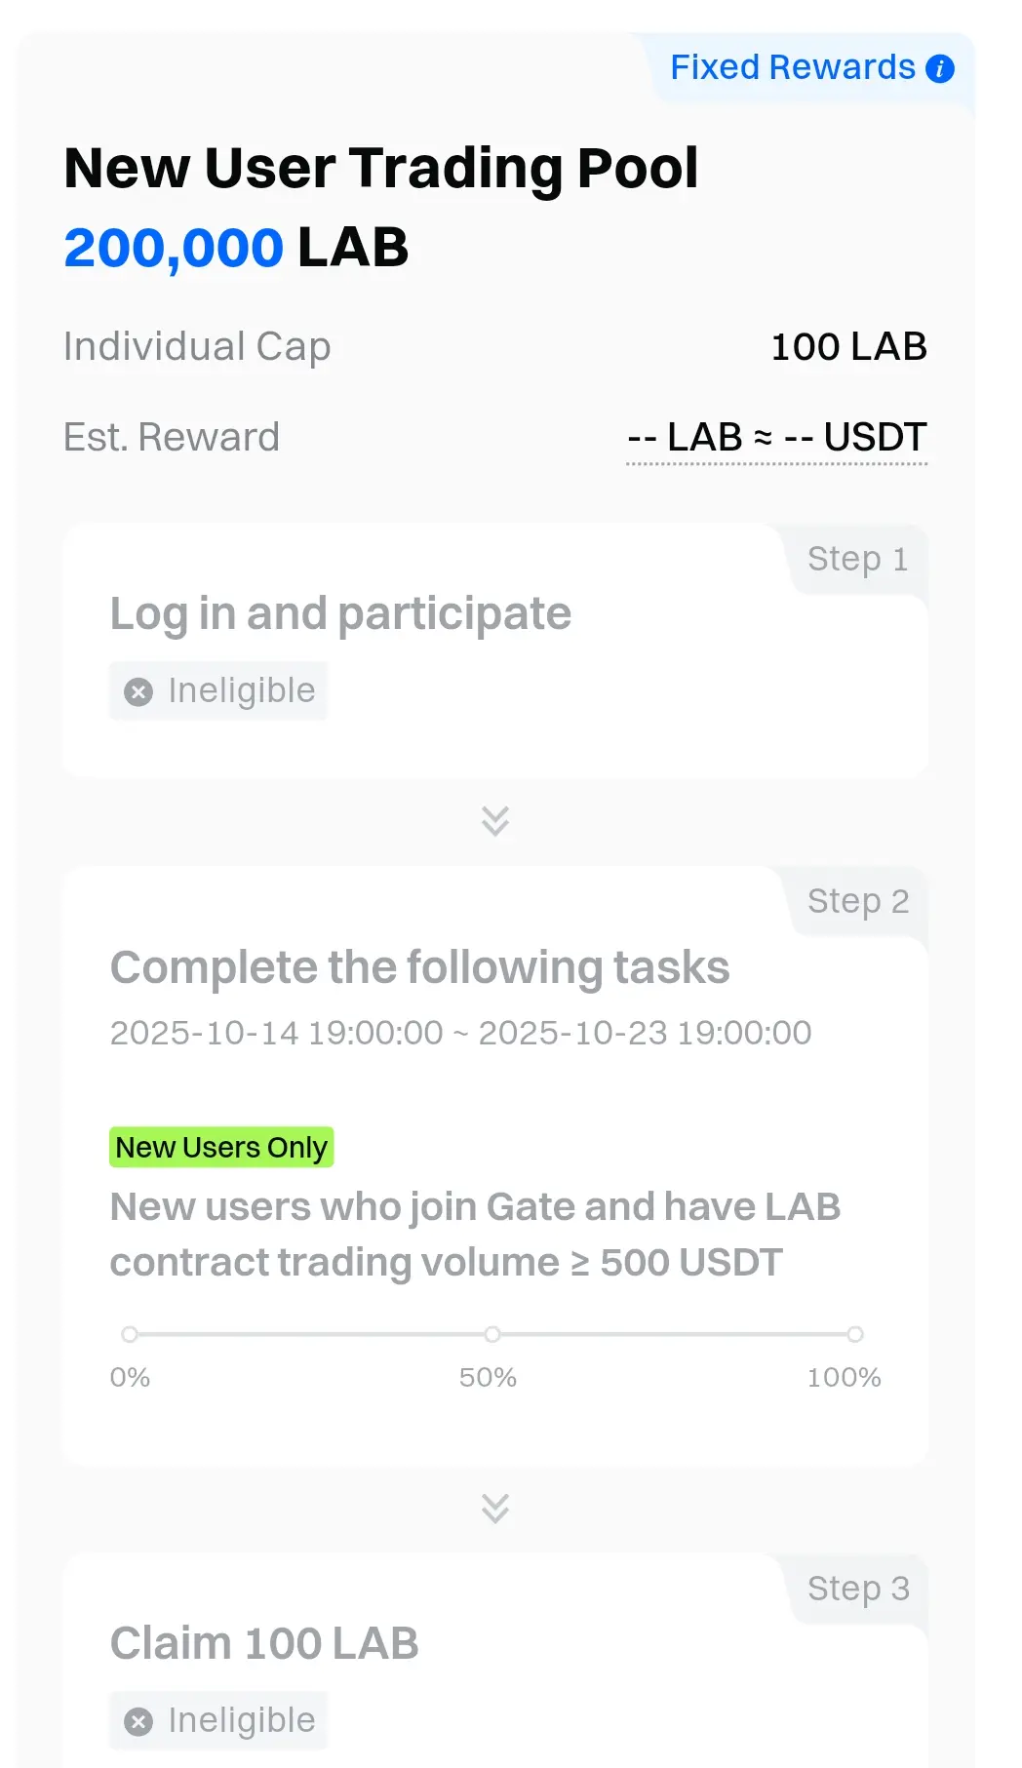The height and width of the screenshot is (1768, 1022).
Task: Click the Log in and participate heading
Action: pyautogui.click(x=340, y=614)
